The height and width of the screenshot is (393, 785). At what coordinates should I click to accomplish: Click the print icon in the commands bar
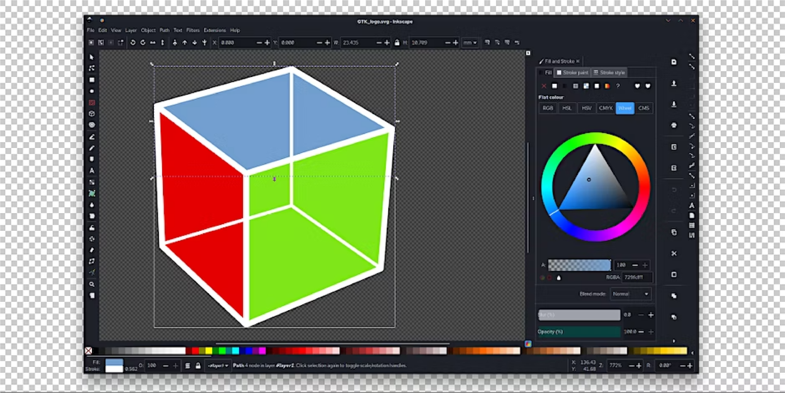point(674,125)
